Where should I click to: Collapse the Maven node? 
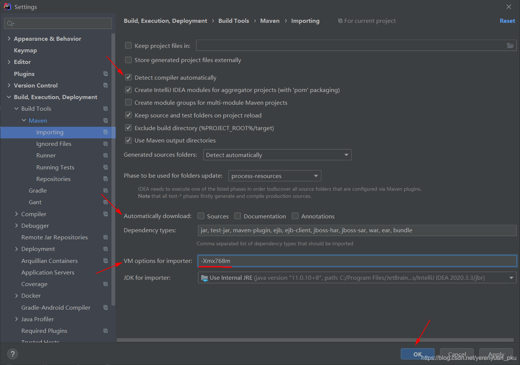pos(24,120)
